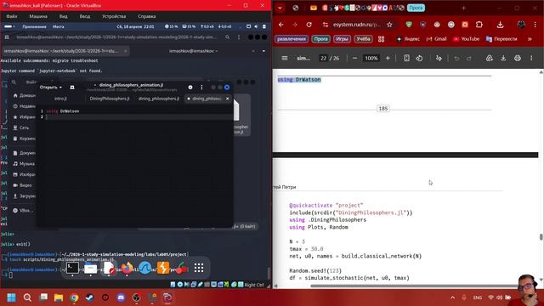Viewport: 544px width, 306px height.
Task: Open the Машина menu in VirtualBox
Action: [x=38, y=16]
